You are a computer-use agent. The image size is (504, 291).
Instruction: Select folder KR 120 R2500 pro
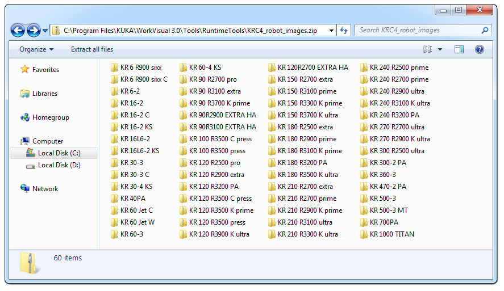[x=210, y=163]
